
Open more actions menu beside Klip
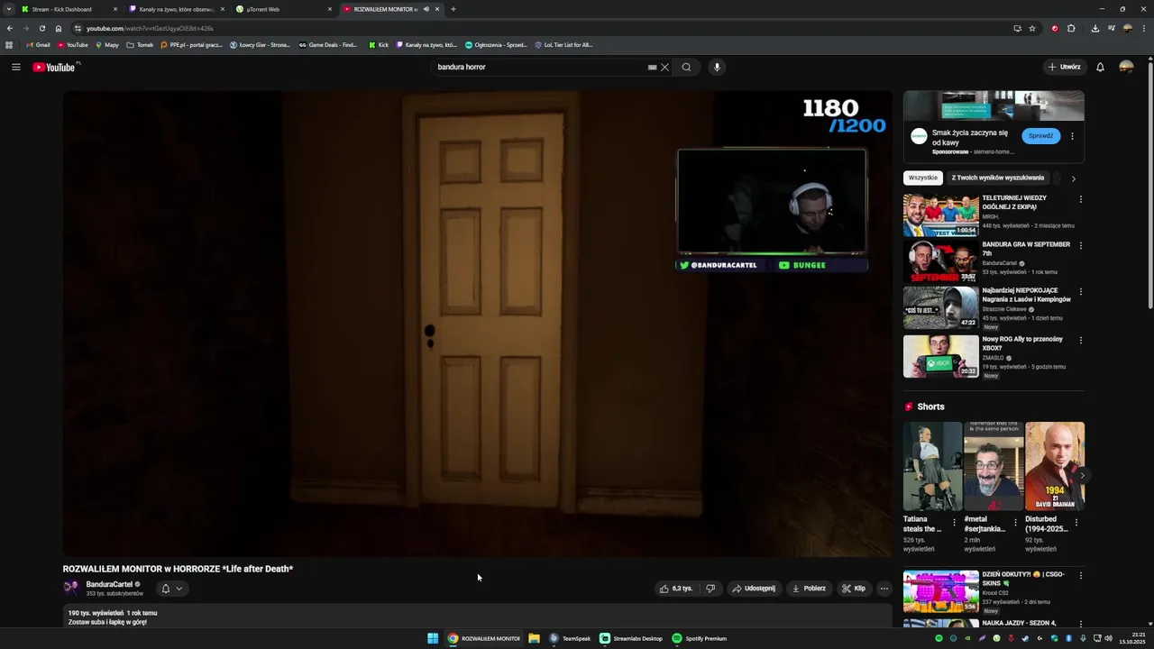(884, 589)
